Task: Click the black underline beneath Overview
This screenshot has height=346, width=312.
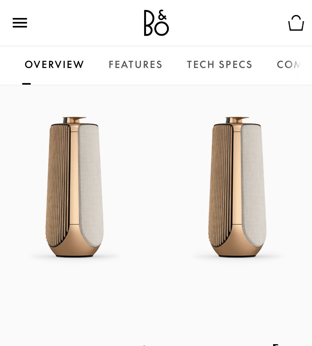Action: coord(26,84)
